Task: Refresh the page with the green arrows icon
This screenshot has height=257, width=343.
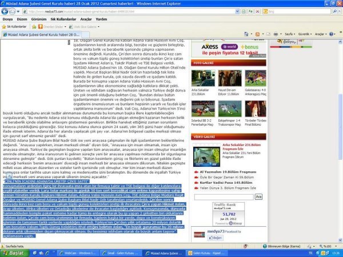Action: [251, 11]
